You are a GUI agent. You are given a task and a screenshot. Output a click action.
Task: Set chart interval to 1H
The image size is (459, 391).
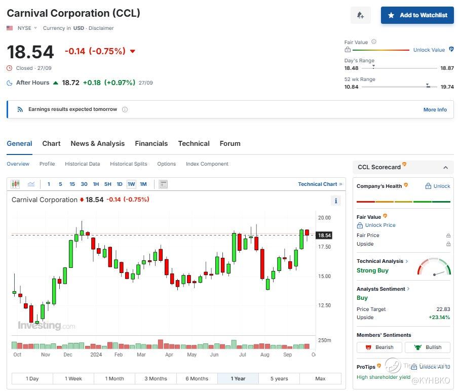[96, 184]
